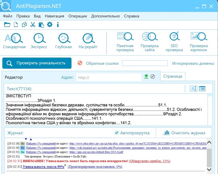The image size is (218, 174).
Task: Open the Вид menu
Action: [x=37, y=16]
